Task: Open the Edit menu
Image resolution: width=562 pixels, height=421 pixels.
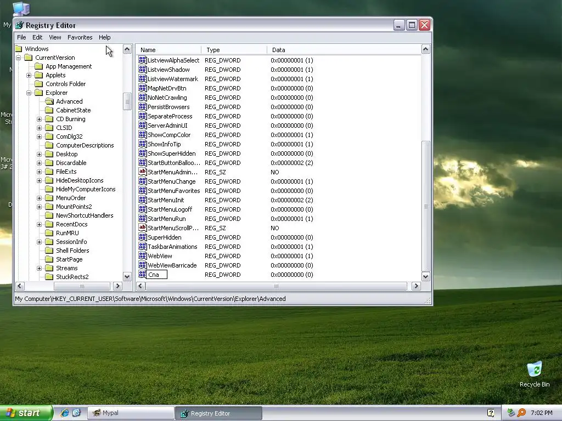Action: click(37, 37)
